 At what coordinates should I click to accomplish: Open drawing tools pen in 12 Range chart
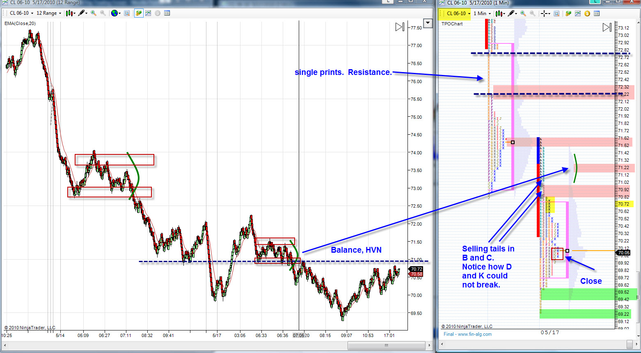[82, 13]
